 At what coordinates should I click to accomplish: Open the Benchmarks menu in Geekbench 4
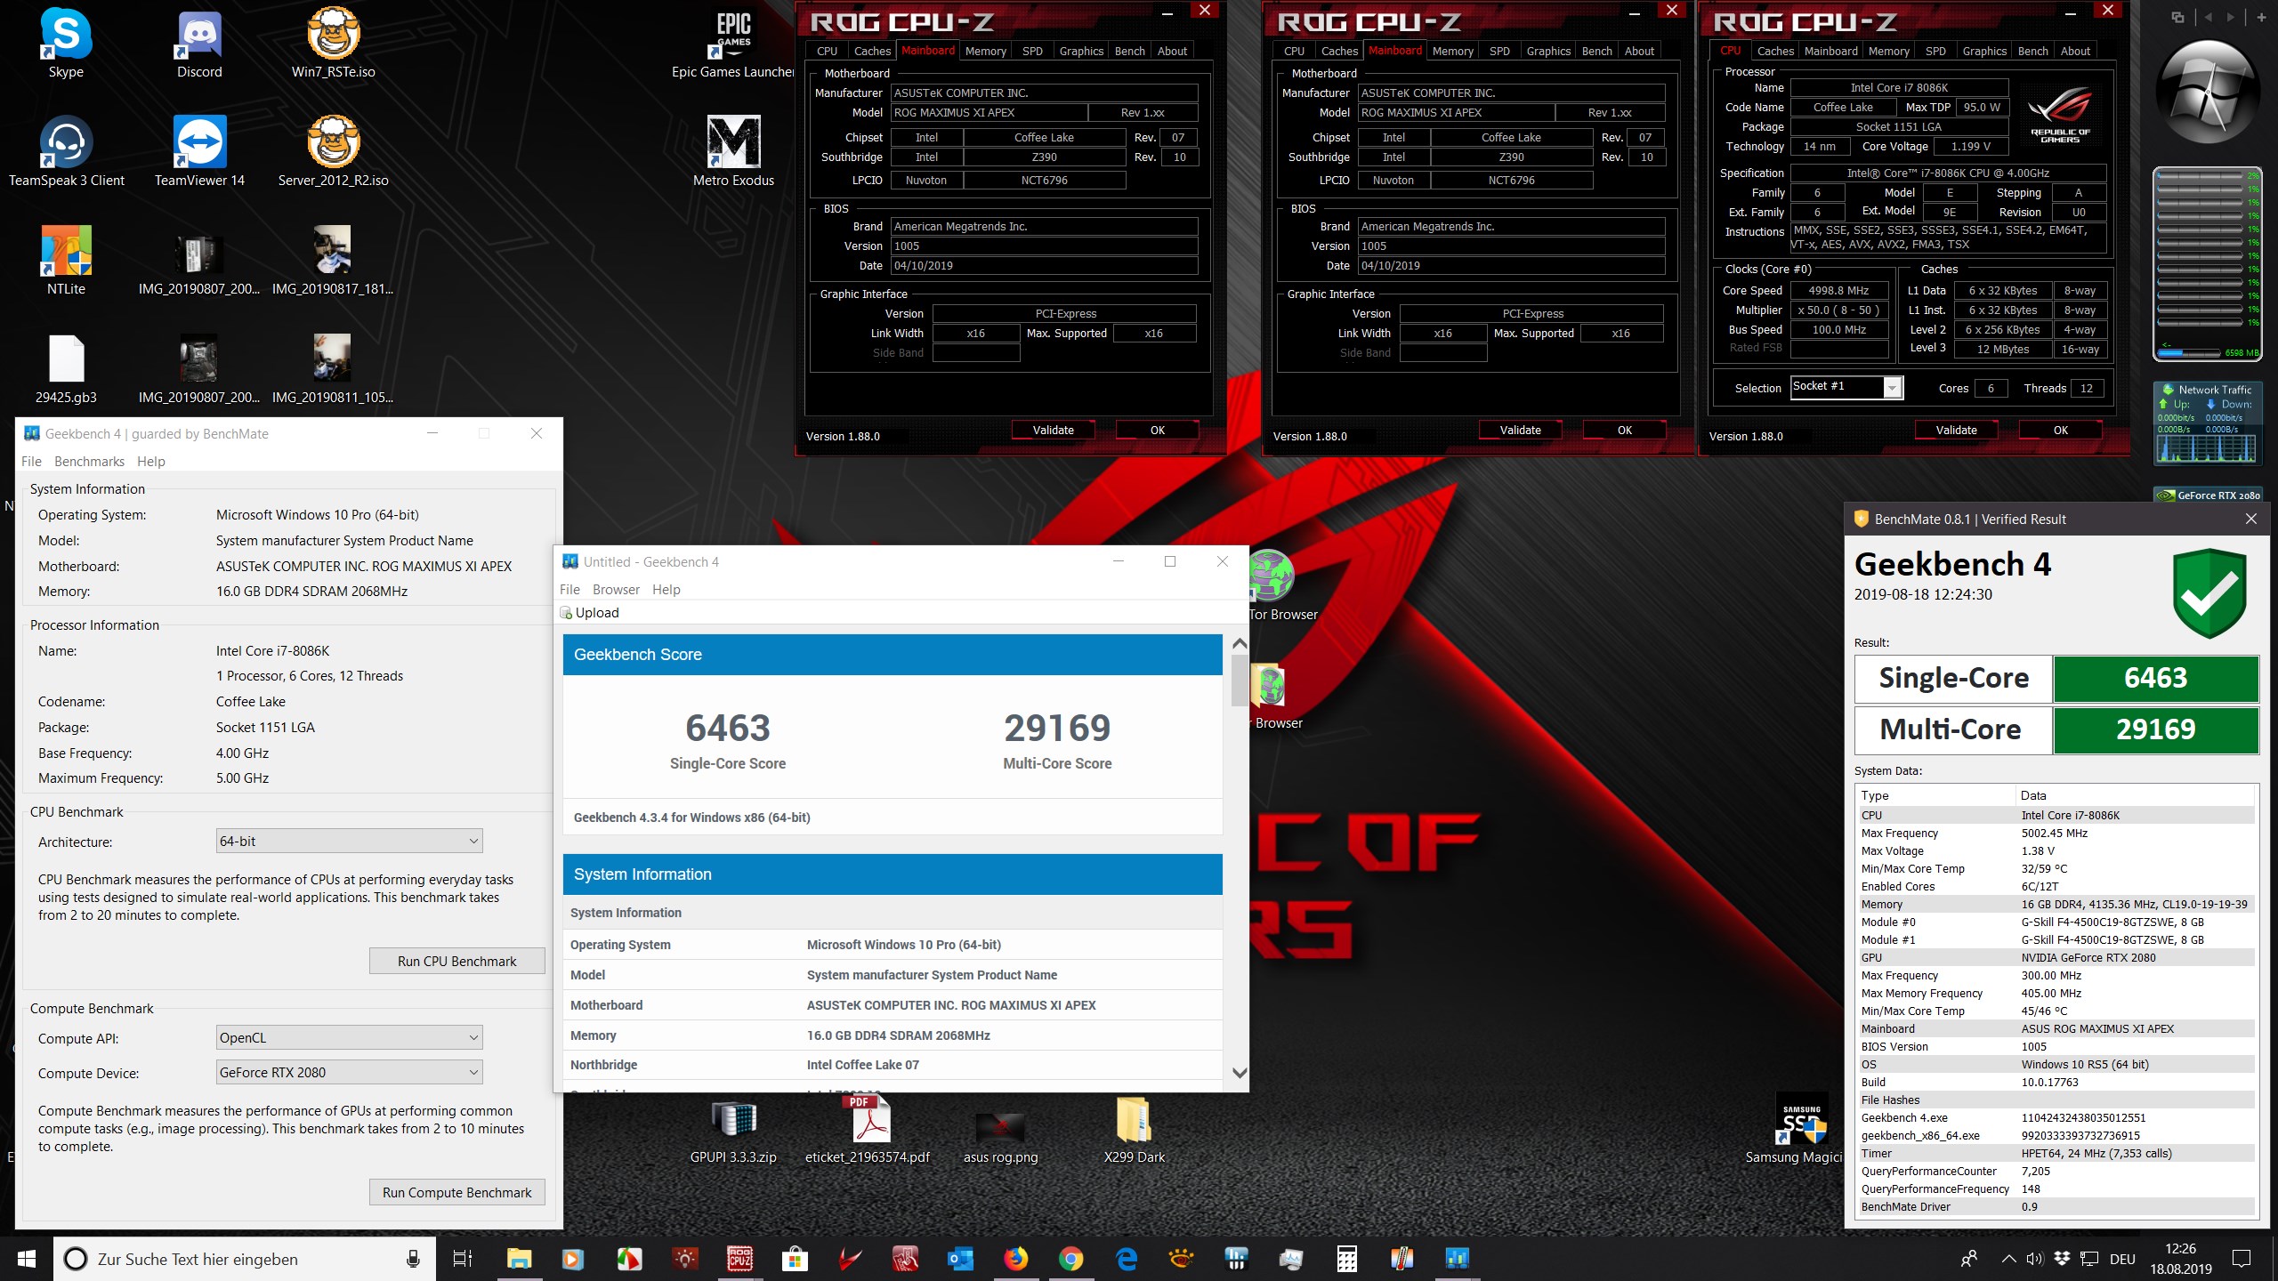tap(89, 461)
